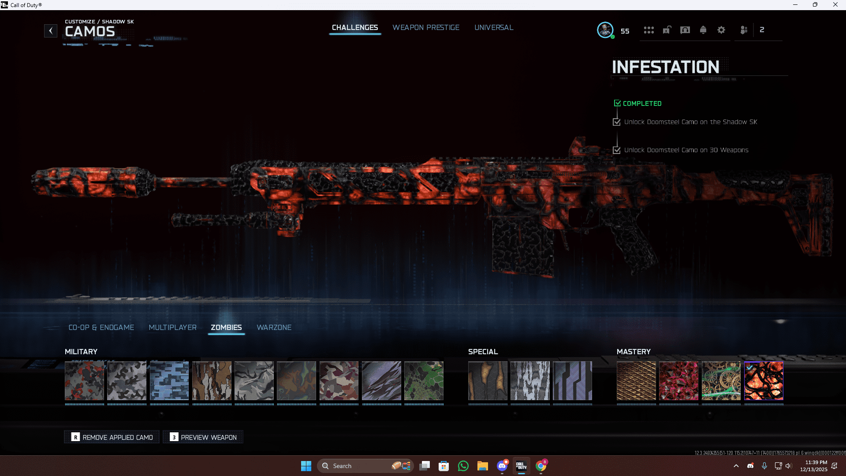Select the gold scale mastery camo swatch
Screen dimensions: 846x476
tap(636, 381)
